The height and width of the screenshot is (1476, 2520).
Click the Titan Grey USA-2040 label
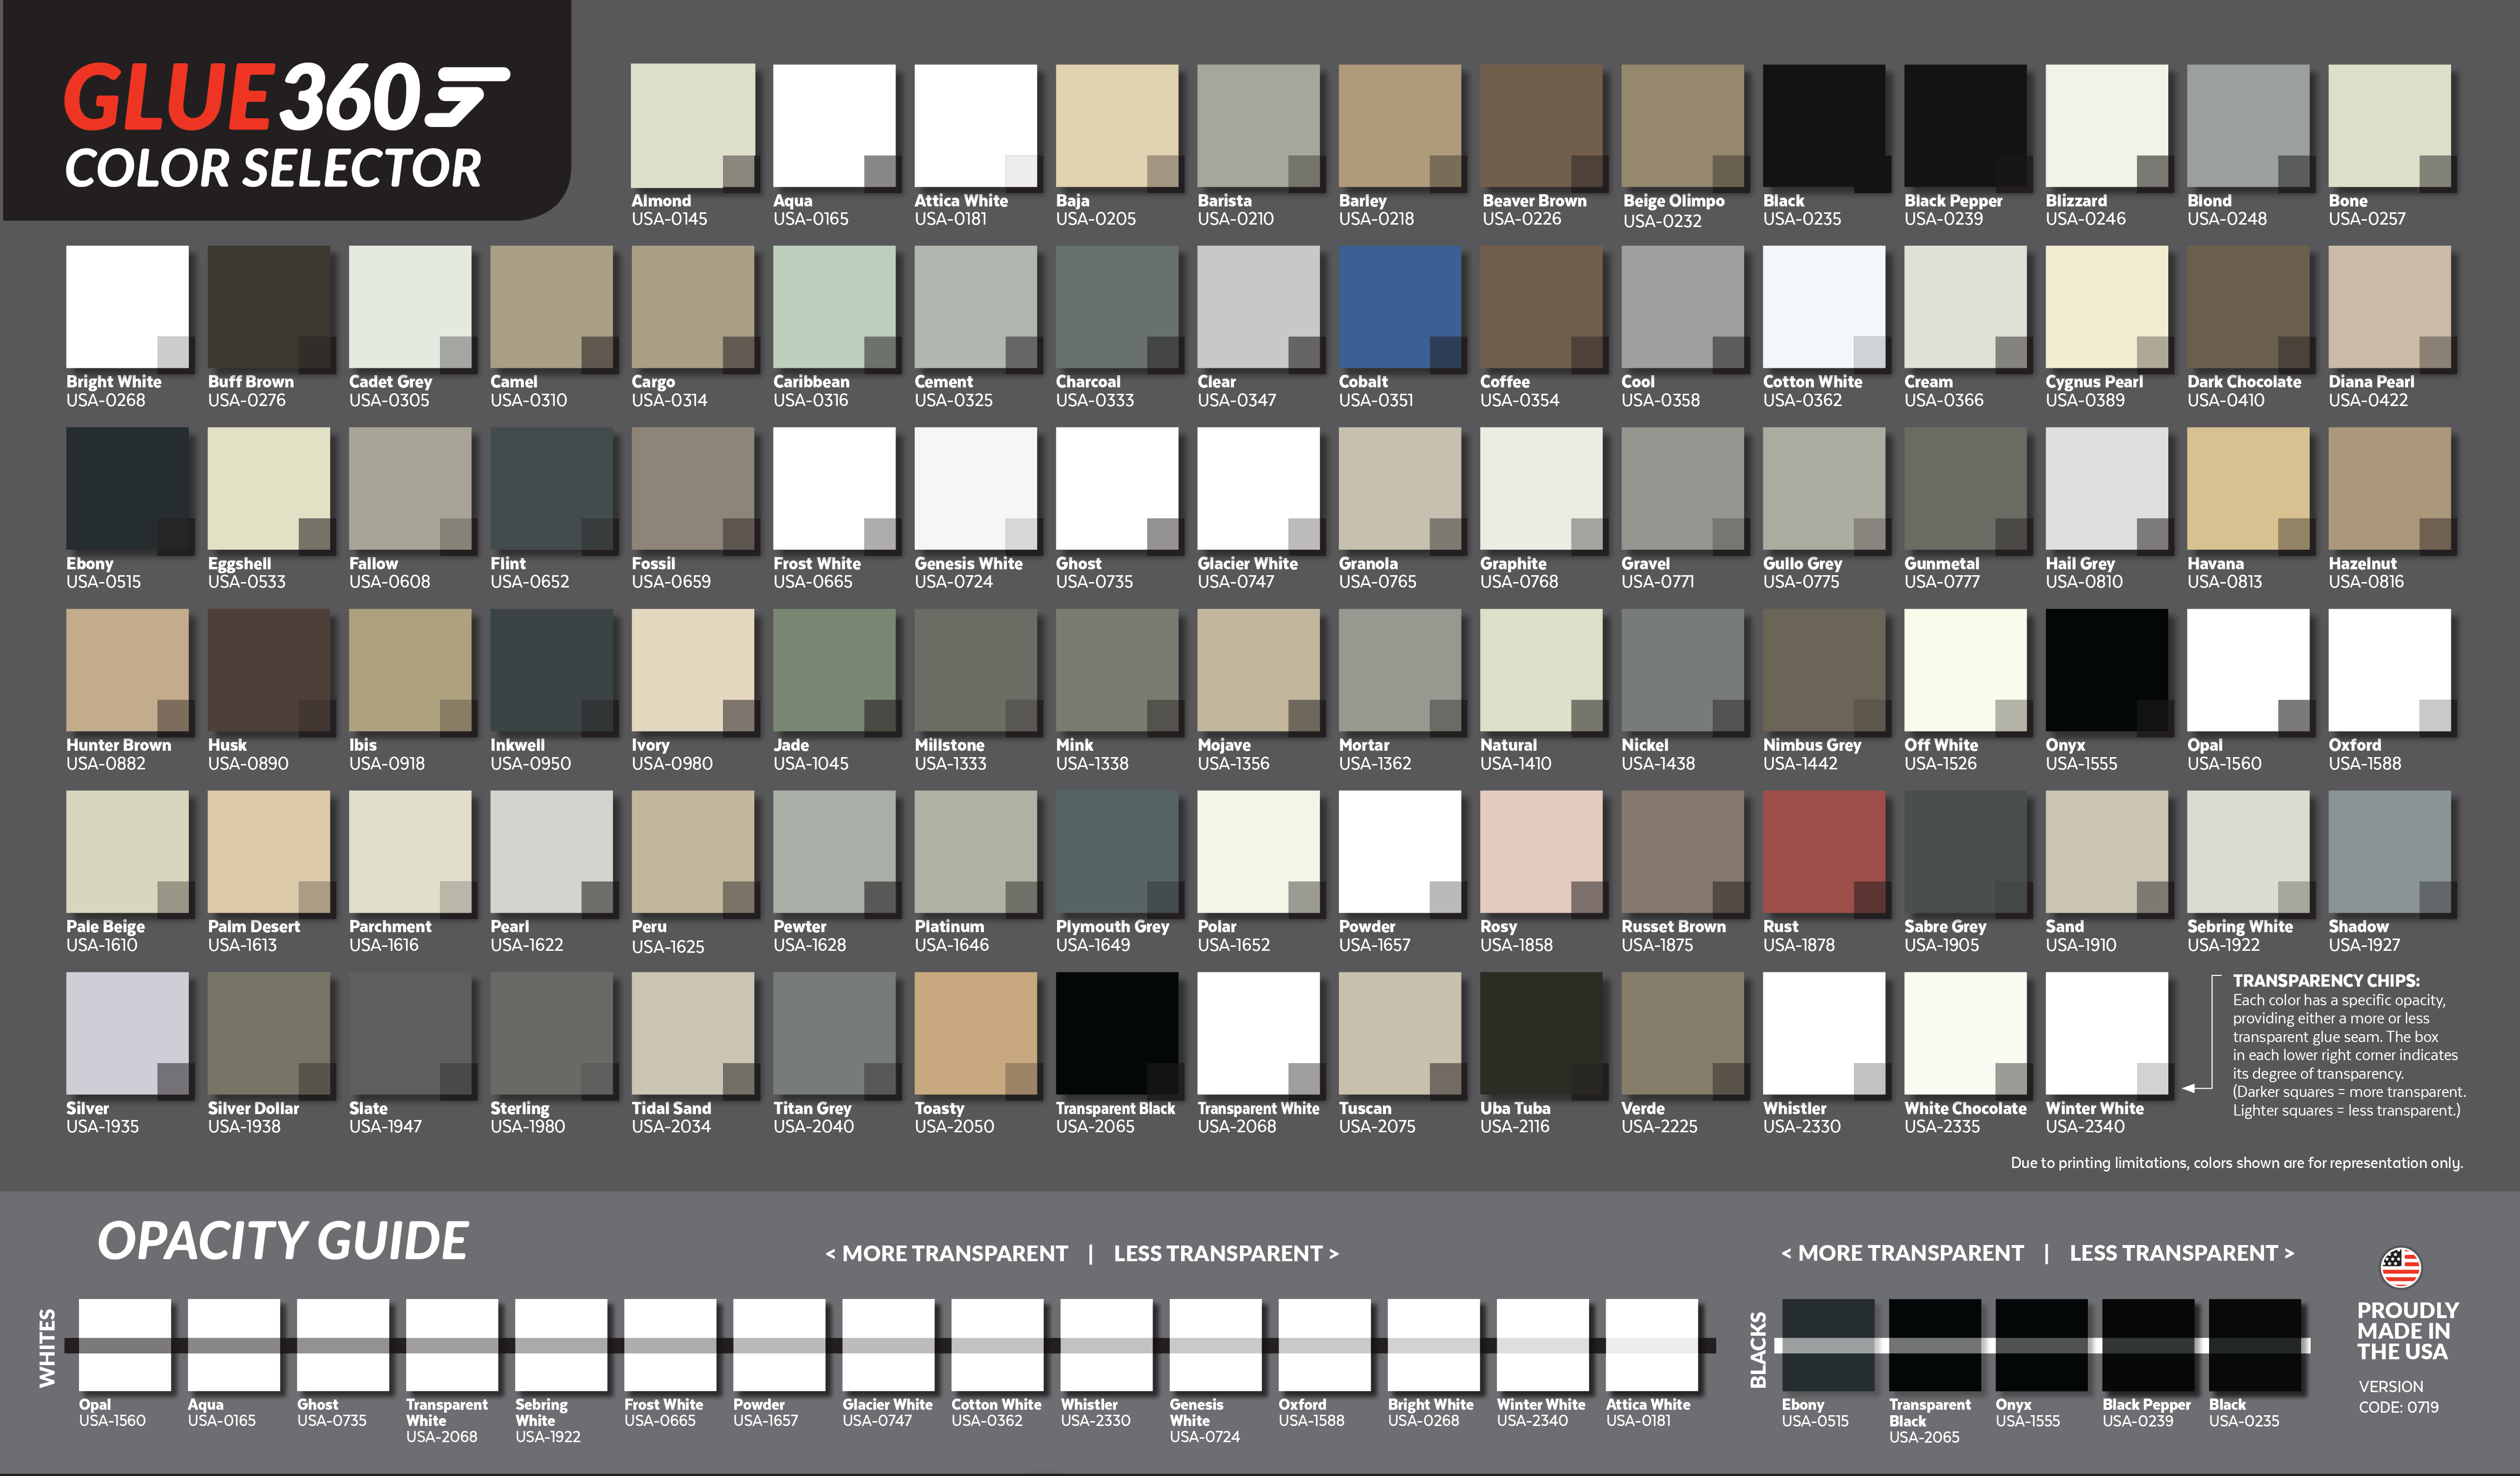pos(813,1117)
